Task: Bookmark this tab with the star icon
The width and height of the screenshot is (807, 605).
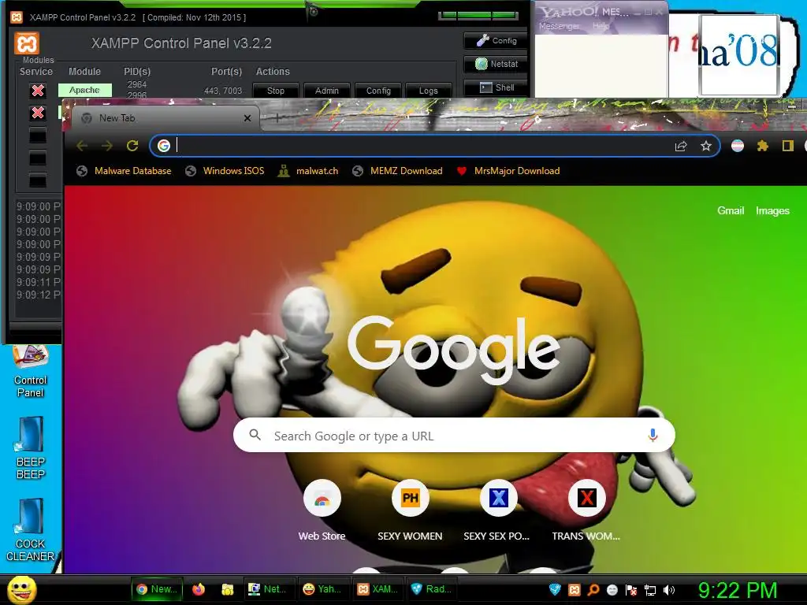Action: pyautogui.click(x=706, y=146)
